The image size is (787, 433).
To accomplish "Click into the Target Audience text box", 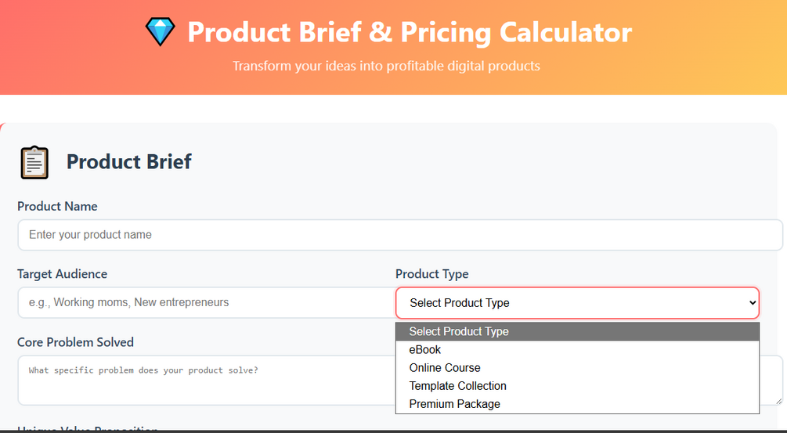I will pos(202,302).
